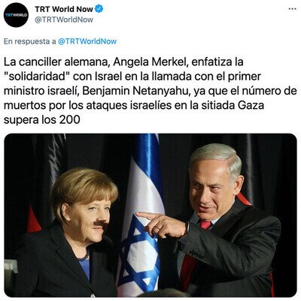This screenshot has width=301, height=301.
Task: Click the "TRTWORLD" logo text inside the avatar
Action: 17,15
